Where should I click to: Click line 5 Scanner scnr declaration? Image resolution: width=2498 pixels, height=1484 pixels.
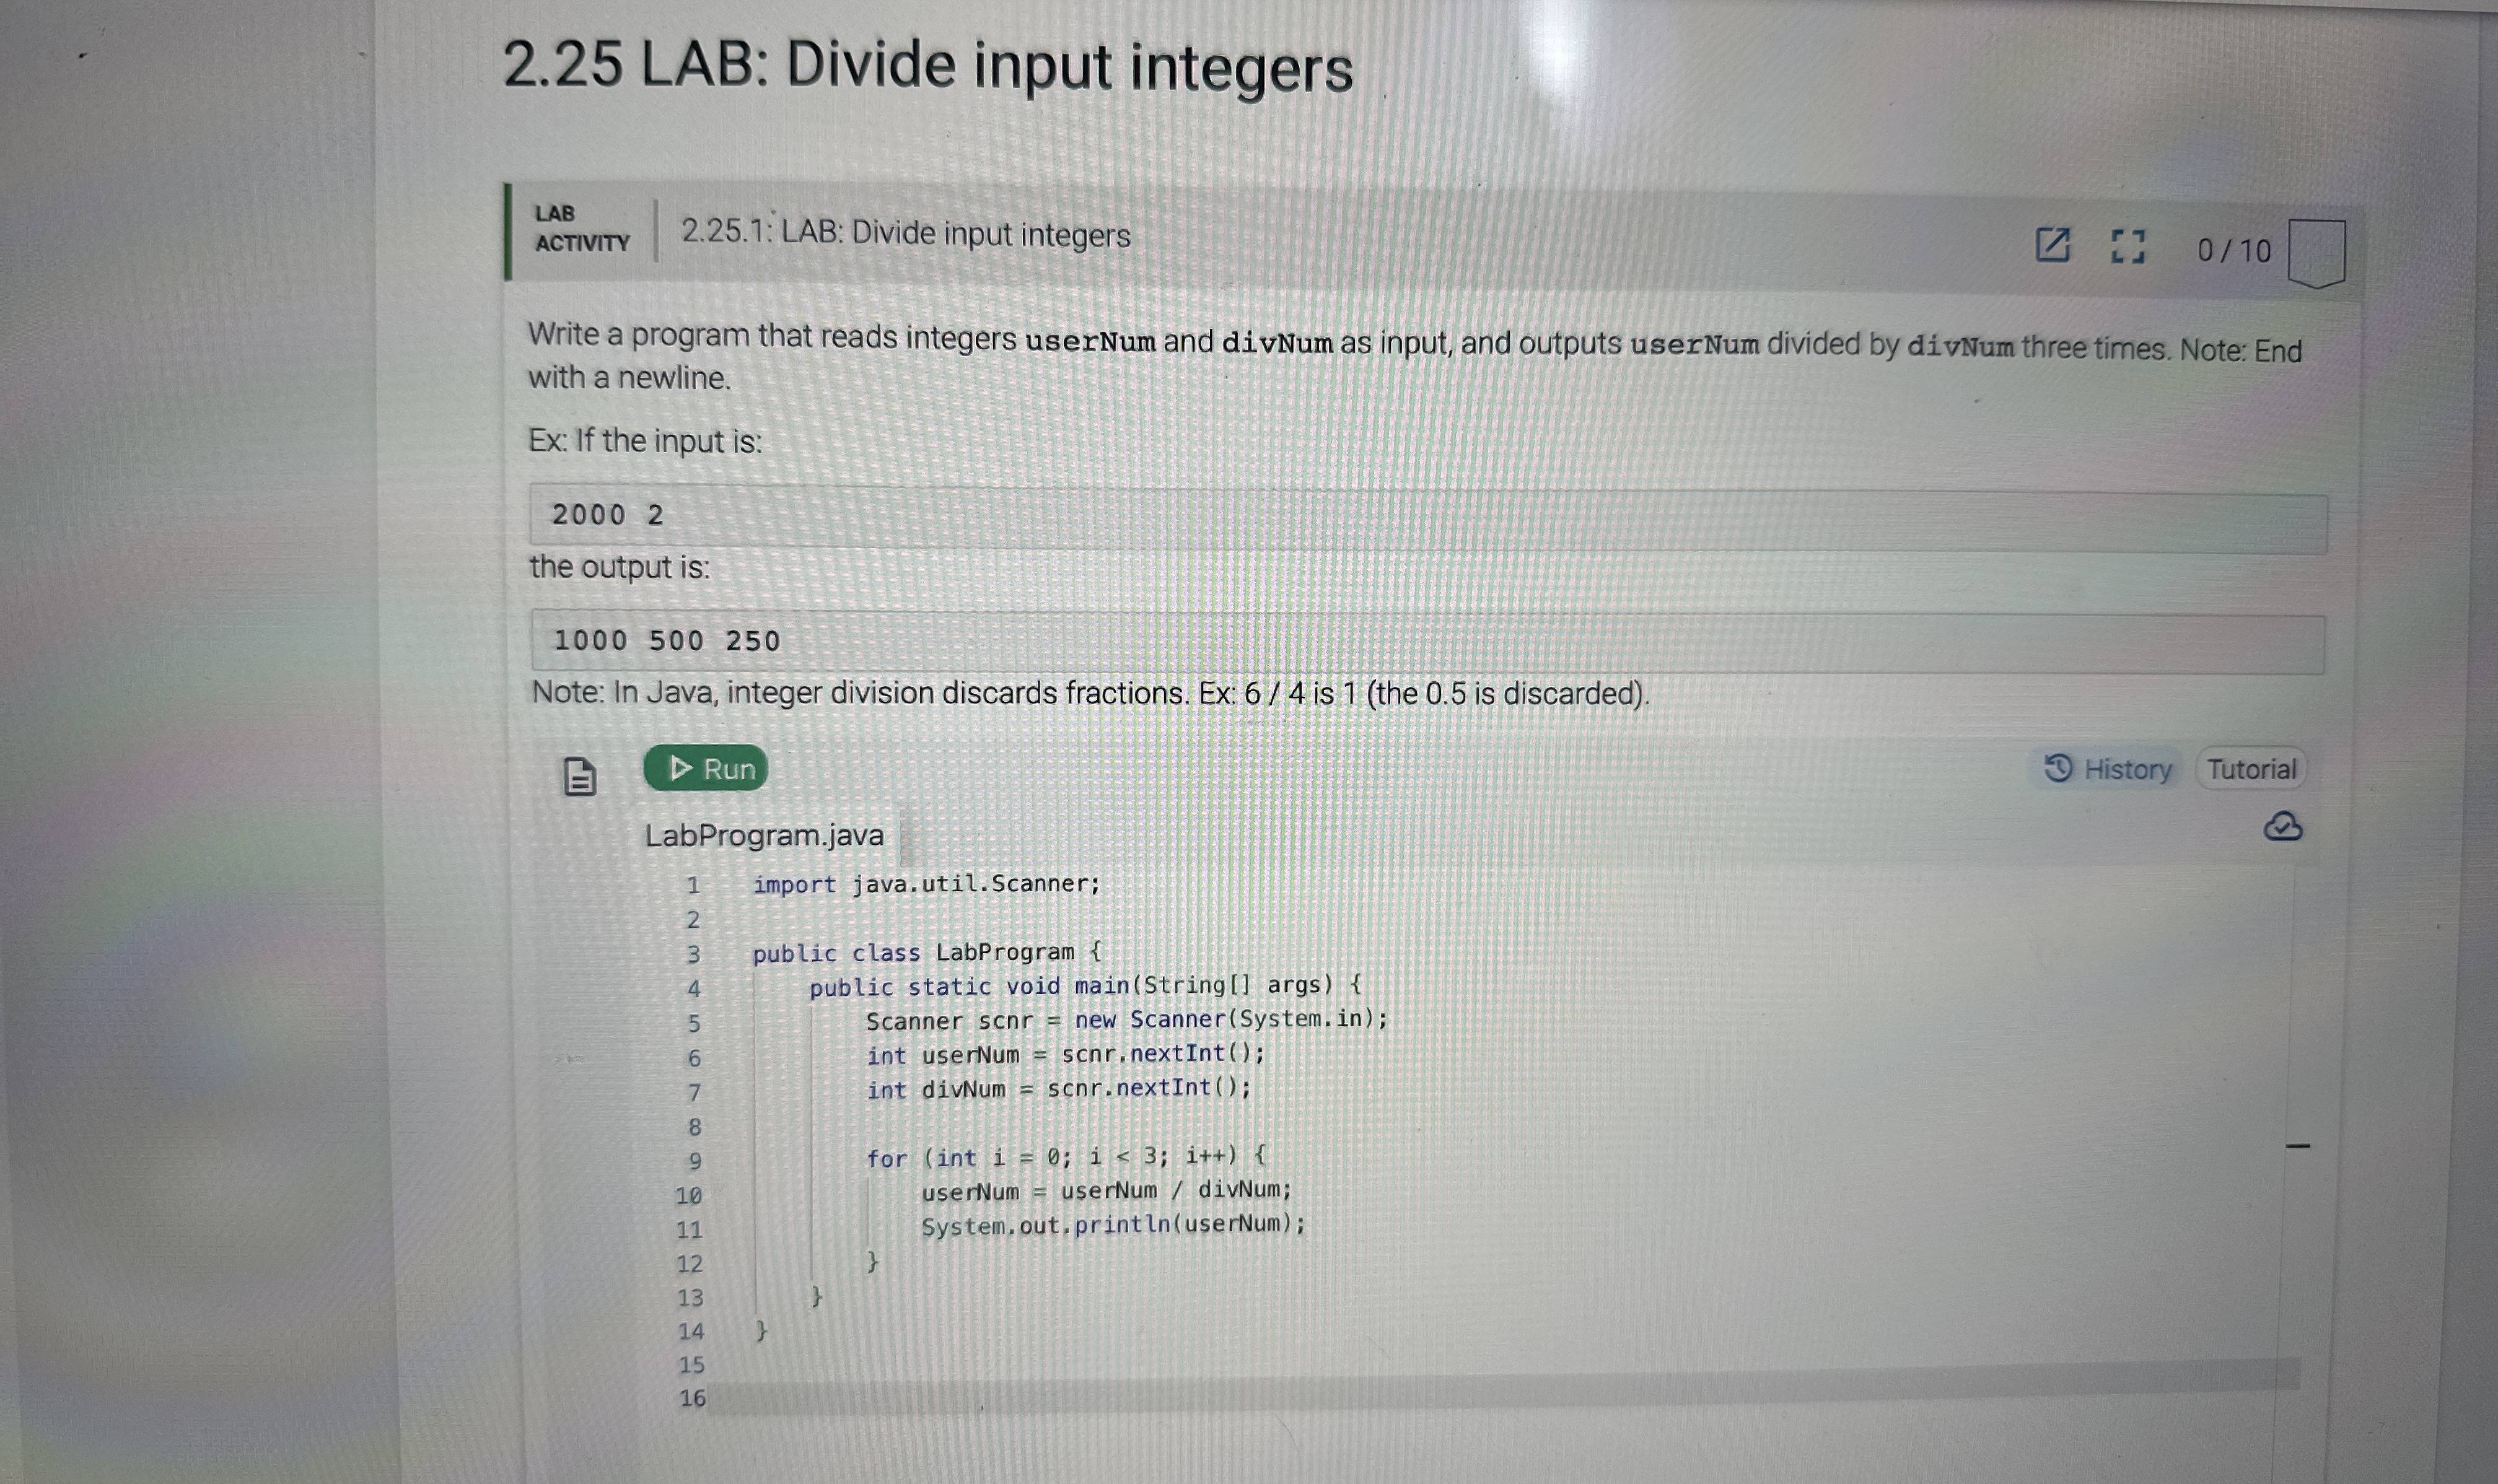(x=1127, y=1020)
